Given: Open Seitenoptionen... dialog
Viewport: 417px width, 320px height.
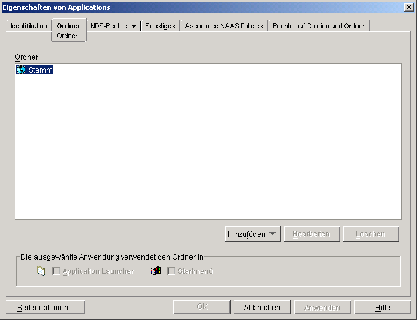Looking at the screenshot, I should pyautogui.click(x=46, y=308).
